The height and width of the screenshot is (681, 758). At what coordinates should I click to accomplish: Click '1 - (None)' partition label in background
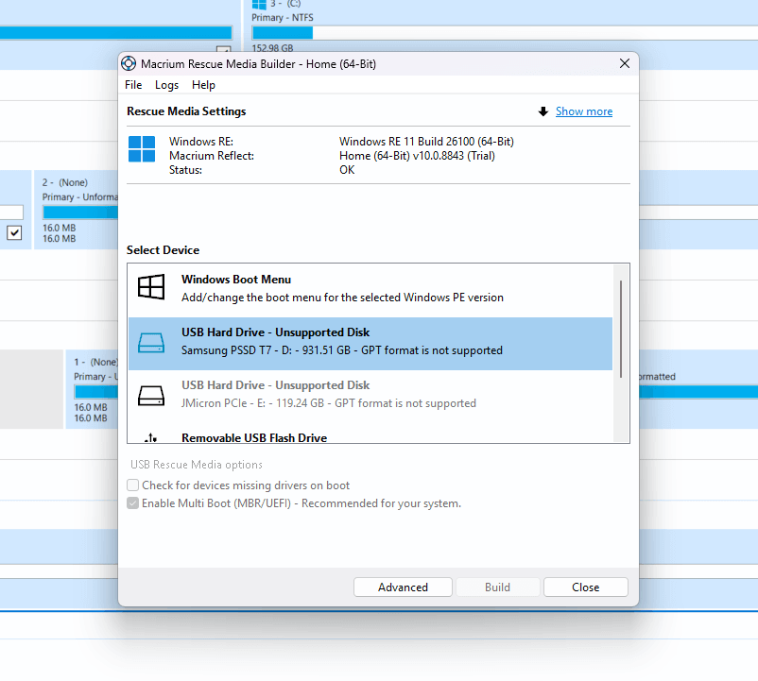(95, 363)
